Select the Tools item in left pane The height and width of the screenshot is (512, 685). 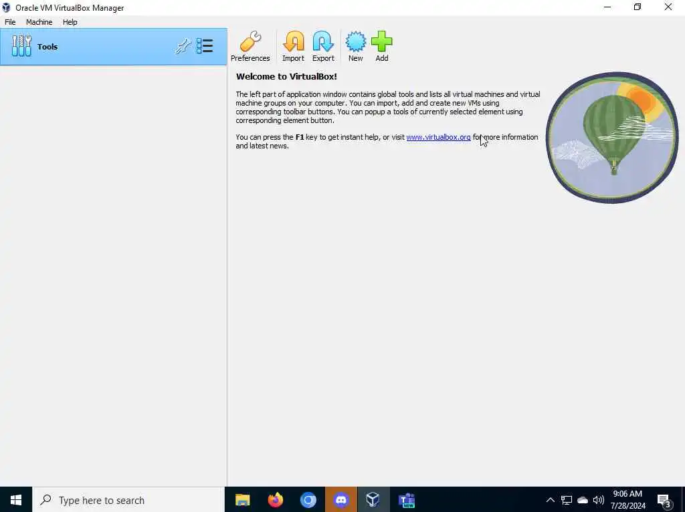[x=114, y=47]
